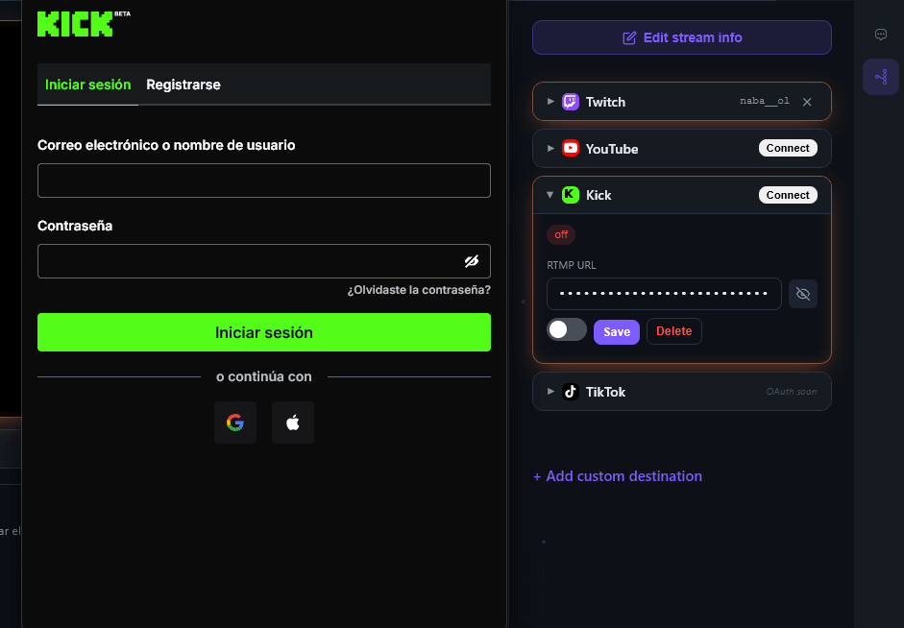The width and height of the screenshot is (904, 628).
Task: Click the green Kick platform icon
Action: tap(571, 195)
